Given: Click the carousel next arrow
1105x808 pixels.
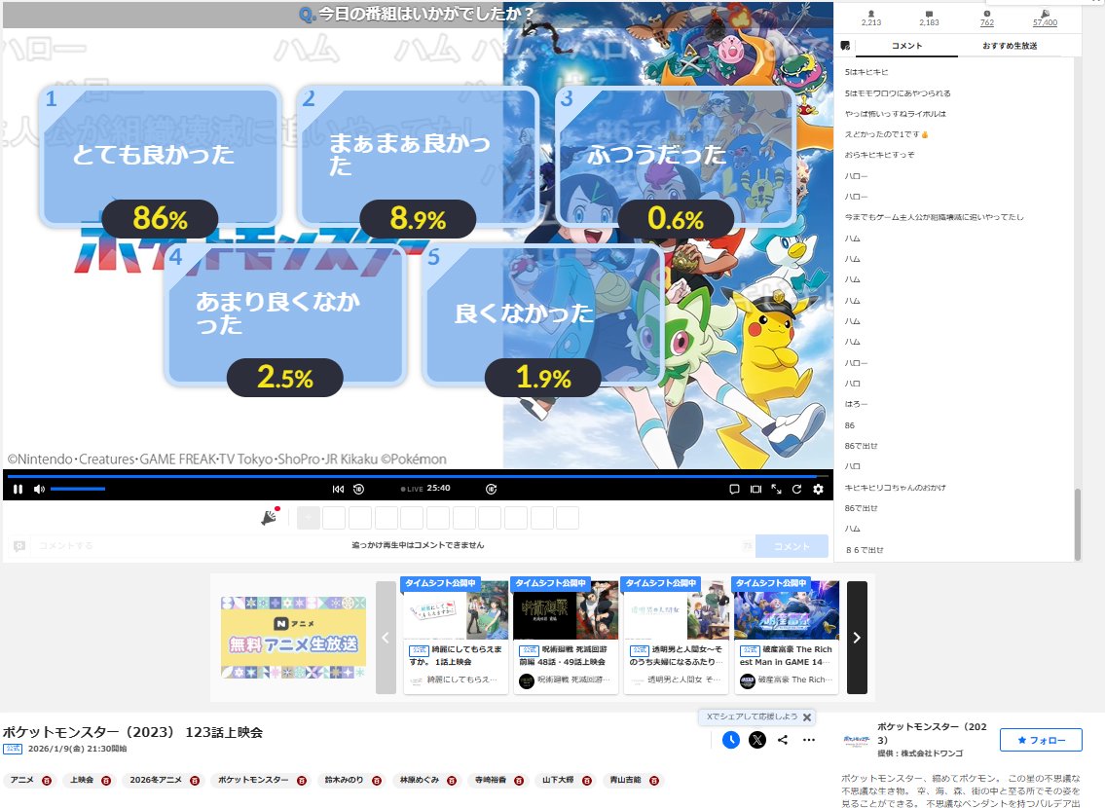Looking at the screenshot, I should point(856,638).
